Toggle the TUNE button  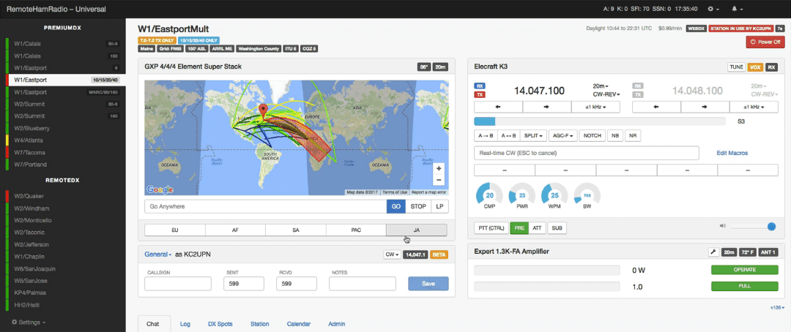(x=736, y=67)
